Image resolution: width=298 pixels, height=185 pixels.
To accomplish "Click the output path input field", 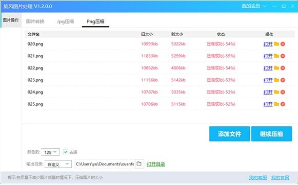I will click(105, 164).
